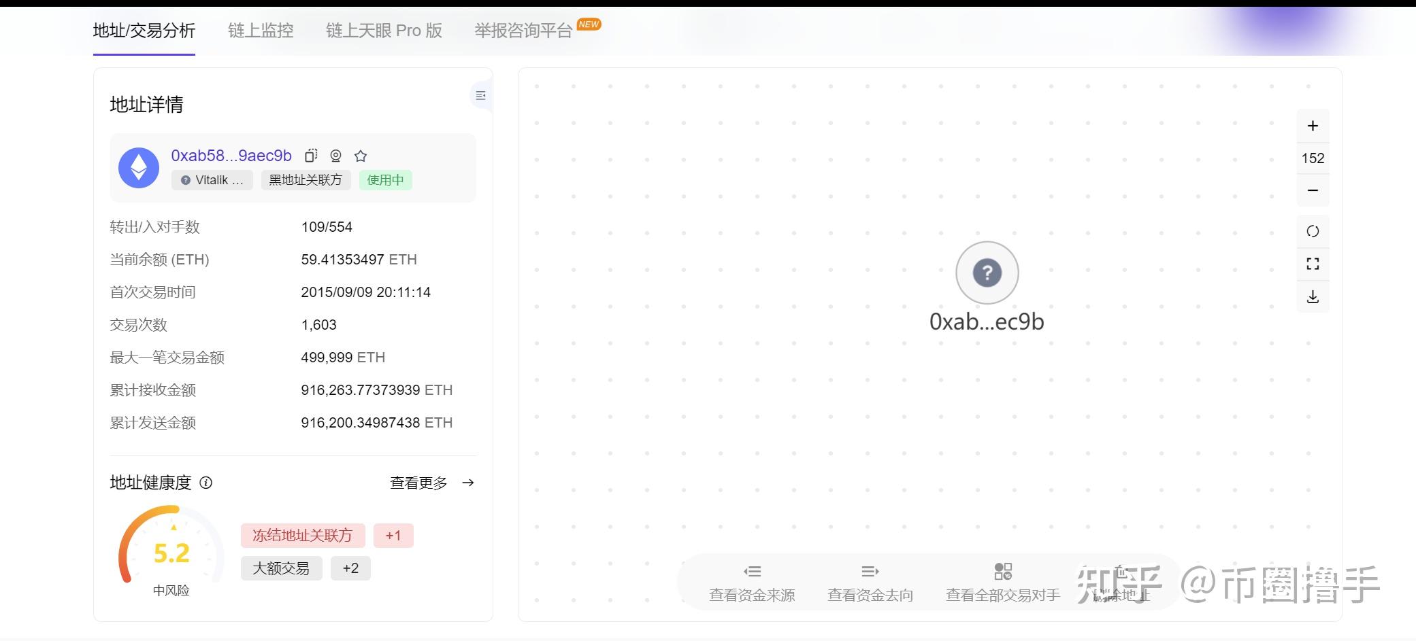Download the graph image

(x=1313, y=297)
